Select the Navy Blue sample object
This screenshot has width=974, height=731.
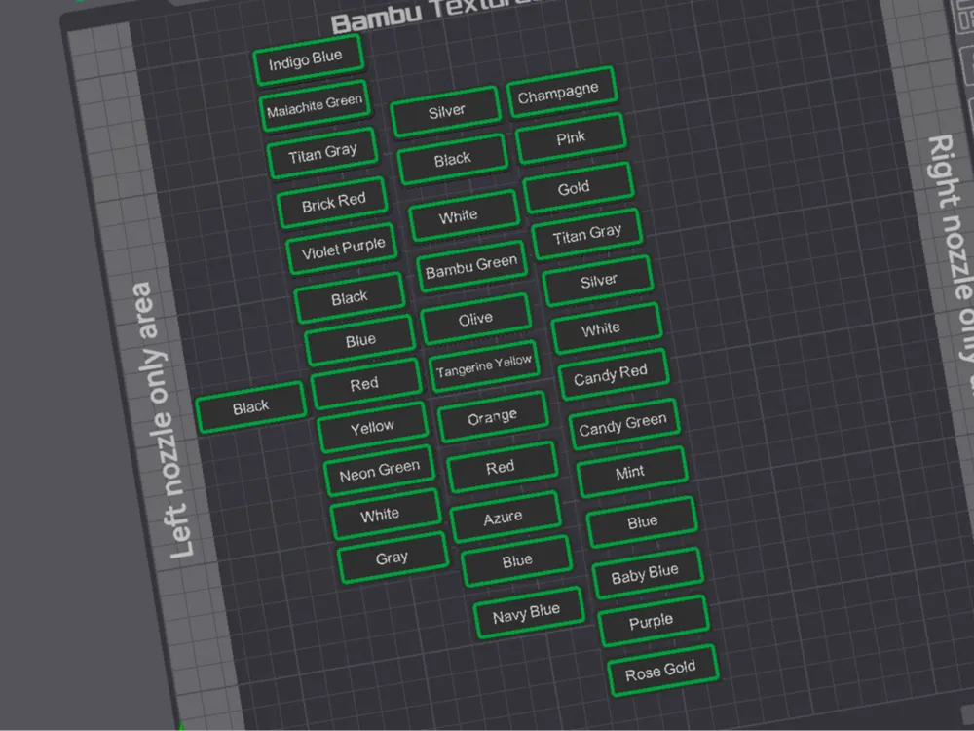529,612
